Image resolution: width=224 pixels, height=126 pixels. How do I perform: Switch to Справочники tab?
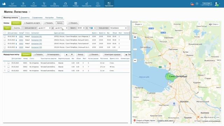[37, 17]
